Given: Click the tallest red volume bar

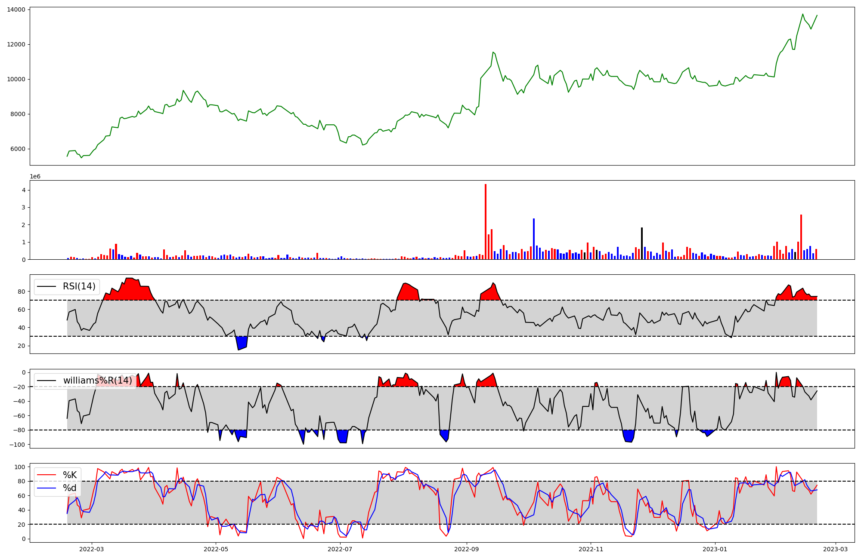Looking at the screenshot, I should point(486,221).
